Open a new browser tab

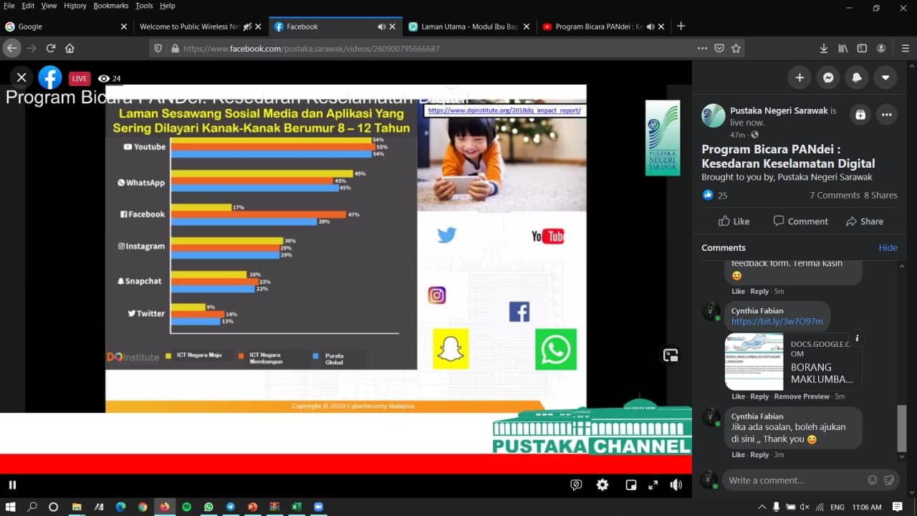click(681, 26)
